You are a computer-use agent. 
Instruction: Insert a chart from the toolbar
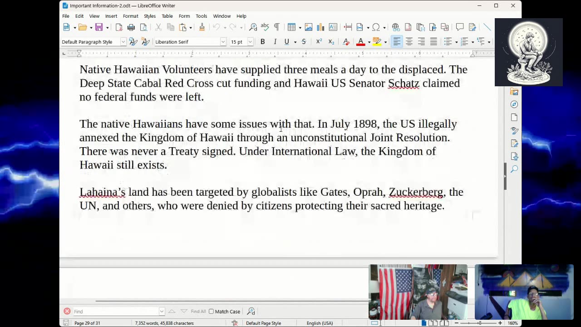[320, 27]
